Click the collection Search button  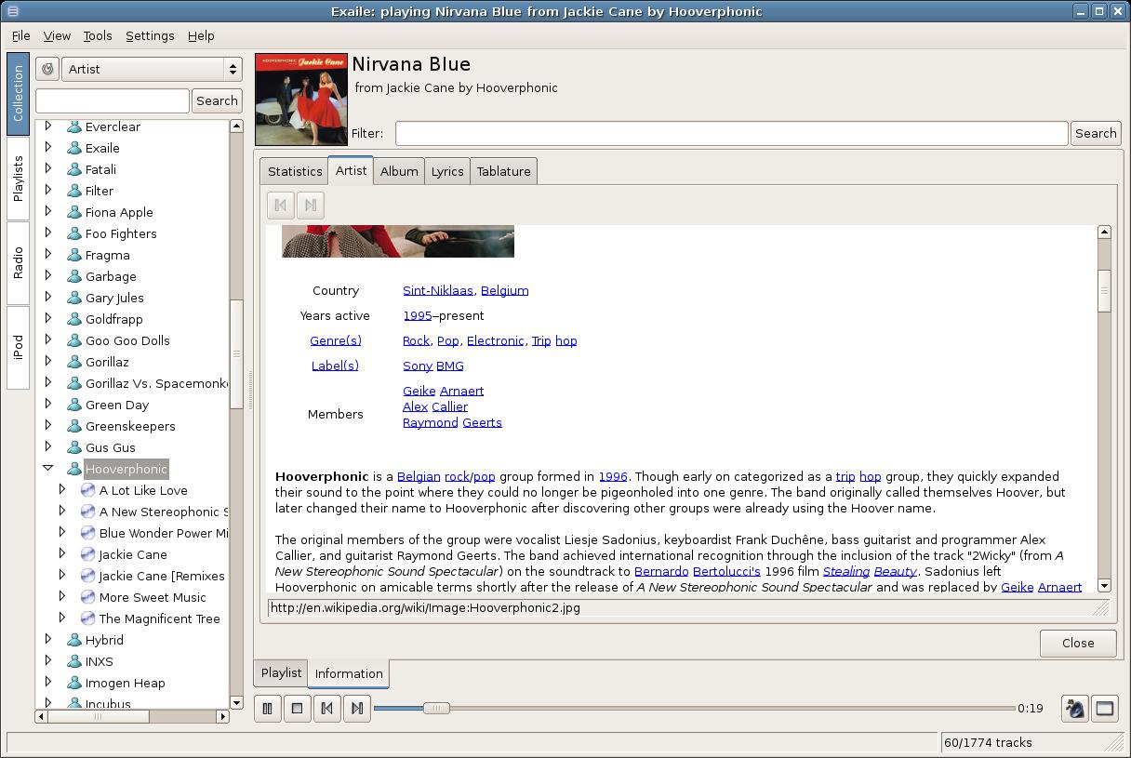(x=218, y=100)
